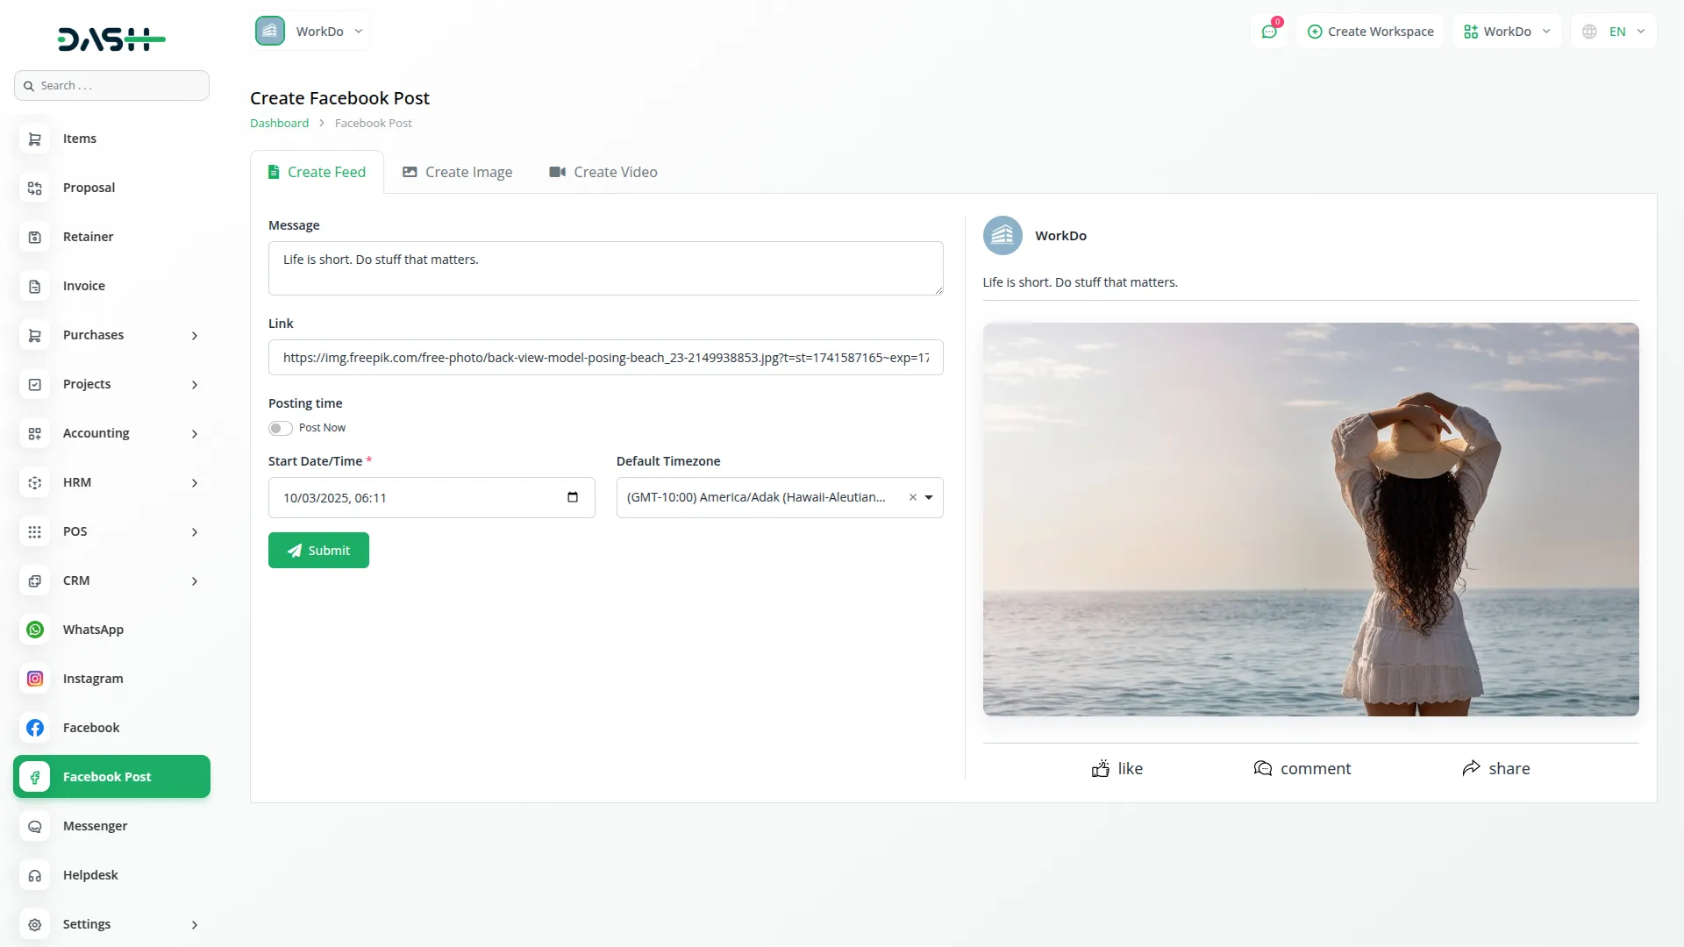
Task: Click the like action on the preview
Action: (x=1117, y=768)
